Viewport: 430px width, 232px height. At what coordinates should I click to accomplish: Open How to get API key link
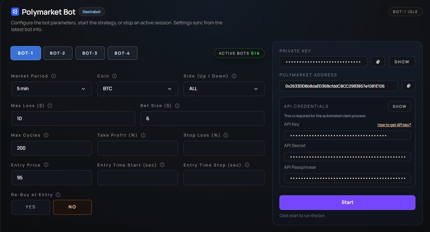point(394,125)
